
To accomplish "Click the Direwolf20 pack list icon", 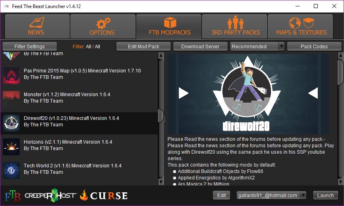I will [11, 123].
